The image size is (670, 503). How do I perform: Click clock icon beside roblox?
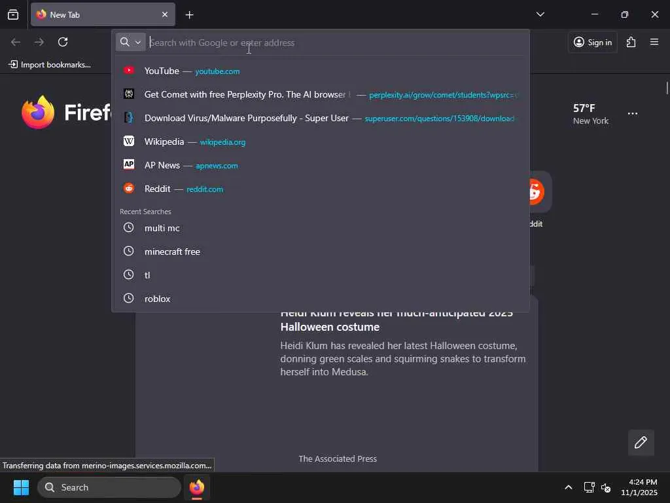(129, 298)
